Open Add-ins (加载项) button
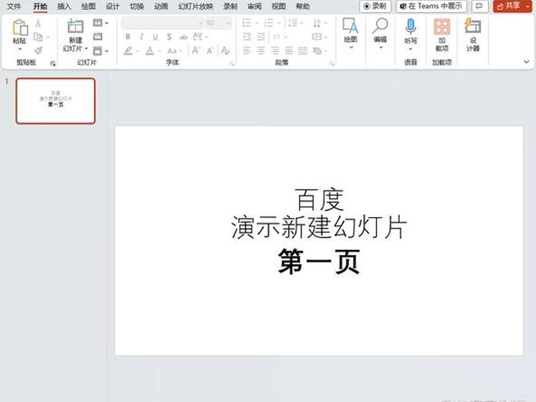The width and height of the screenshot is (536, 402). 442,36
